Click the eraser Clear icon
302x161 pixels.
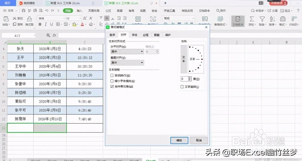91,24
